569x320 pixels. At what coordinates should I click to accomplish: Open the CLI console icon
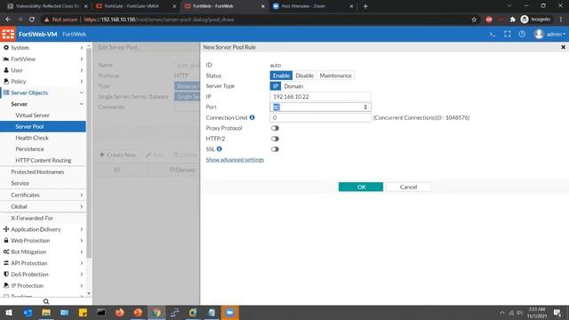point(493,34)
